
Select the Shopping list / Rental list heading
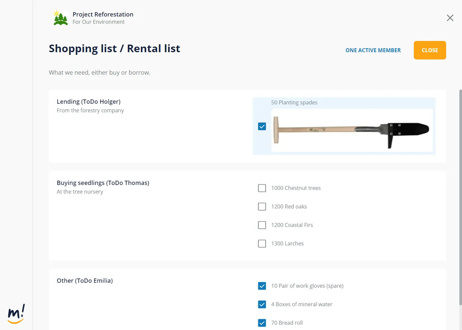click(115, 49)
